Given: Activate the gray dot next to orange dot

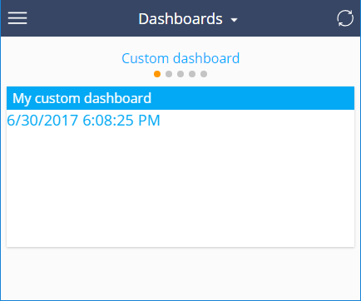Looking at the screenshot, I should [x=169, y=74].
